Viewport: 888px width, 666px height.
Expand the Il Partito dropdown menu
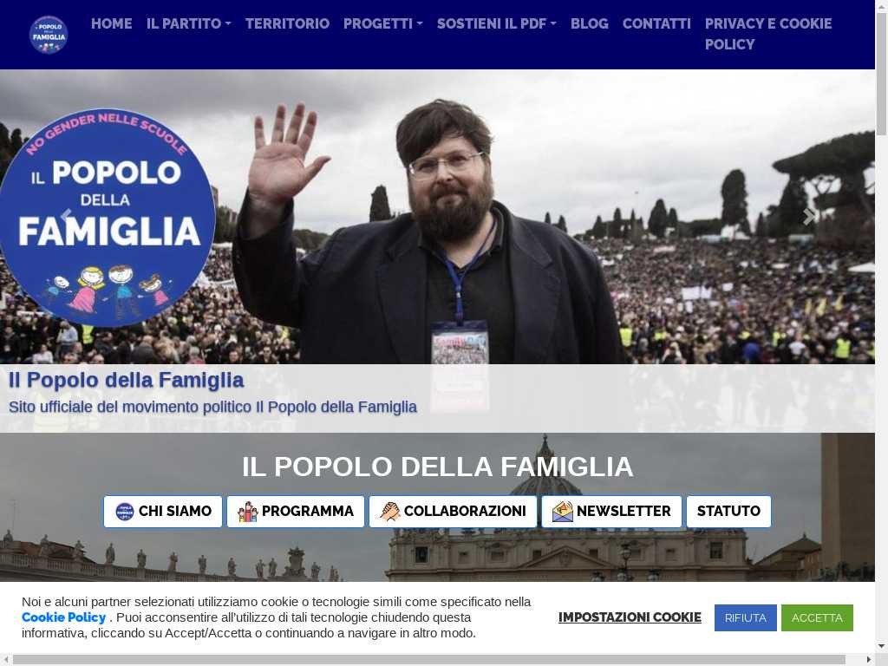(x=188, y=23)
